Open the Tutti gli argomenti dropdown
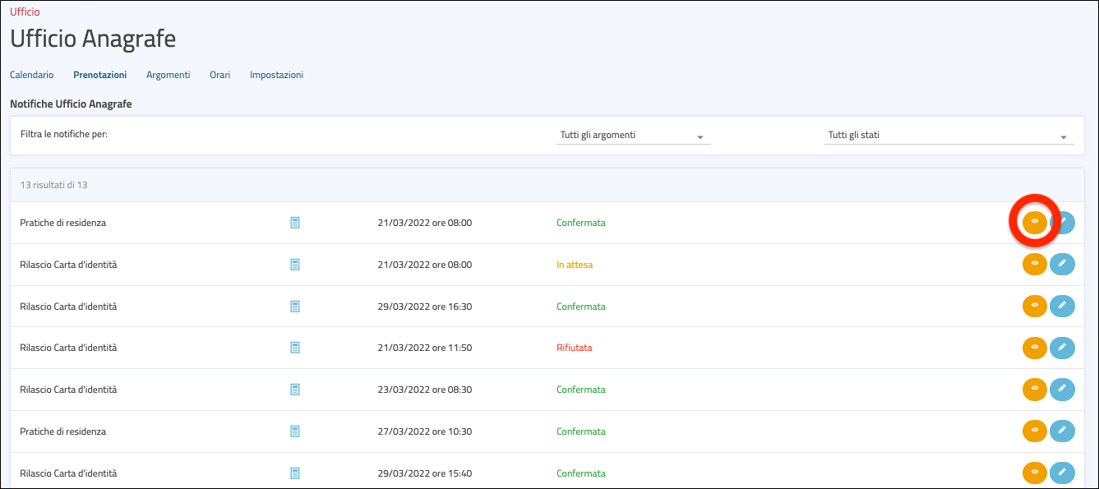Screen dimensions: 1099x489 click(633, 136)
